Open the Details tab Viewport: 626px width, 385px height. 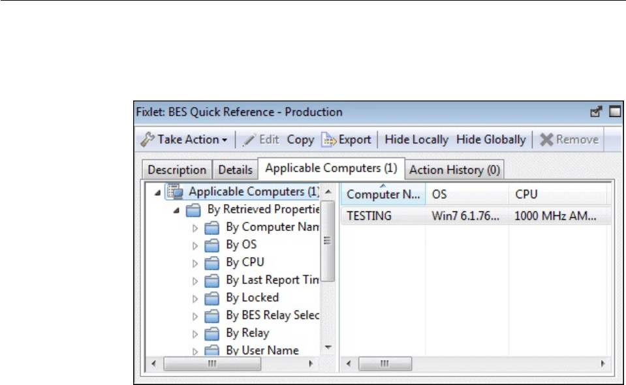coord(235,170)
